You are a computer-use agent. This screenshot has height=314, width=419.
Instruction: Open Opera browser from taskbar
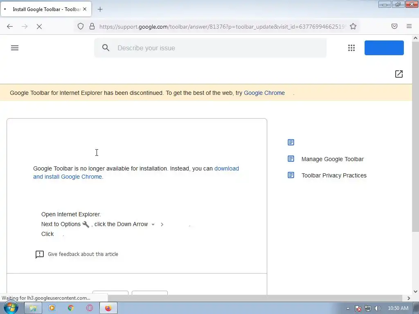pos(90,308)
